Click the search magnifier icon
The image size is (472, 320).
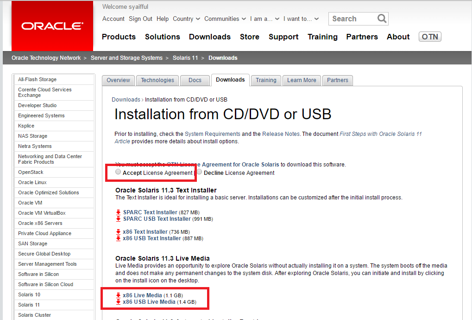click(x=382, y=19)
